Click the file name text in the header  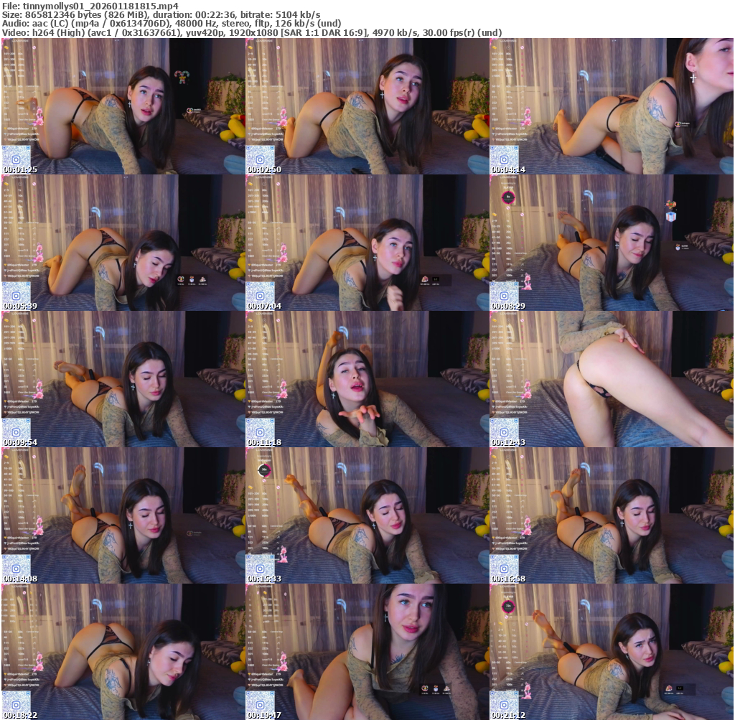click(x=90, y=5)
